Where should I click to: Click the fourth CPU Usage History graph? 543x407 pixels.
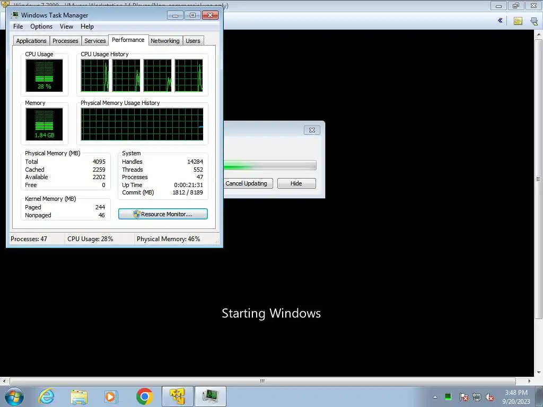pyautogui.click(x=189, y=75)
